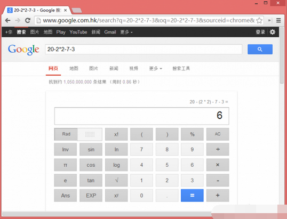Screen dimensions: 287x219
Task: Open the +你 link in the black bar
Action: click(x=9, y=32)
